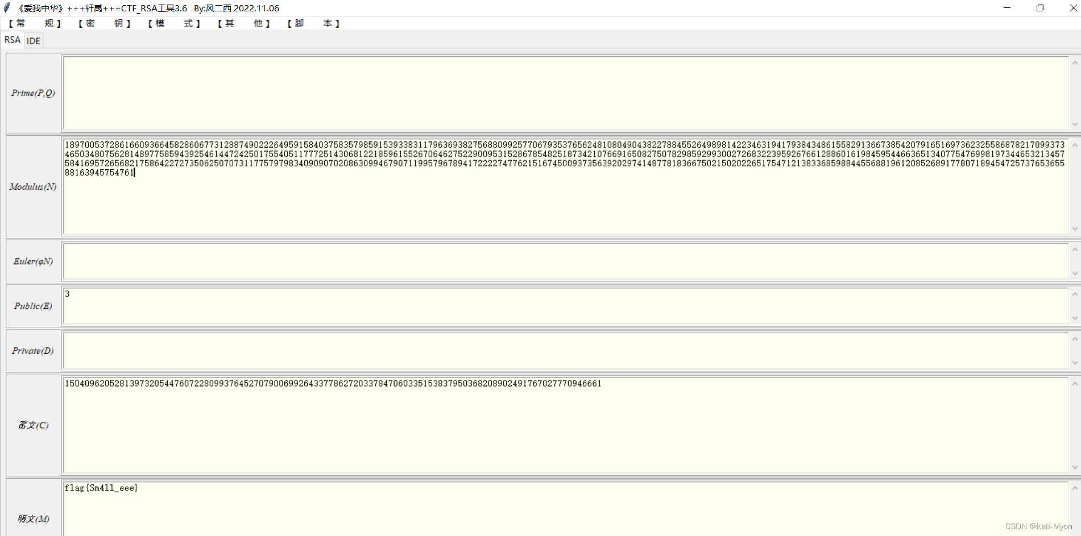Viewport: 1081px width, 536px height.
Task: Click the Python logo icon in the title bar
Action: coord(6,8)
